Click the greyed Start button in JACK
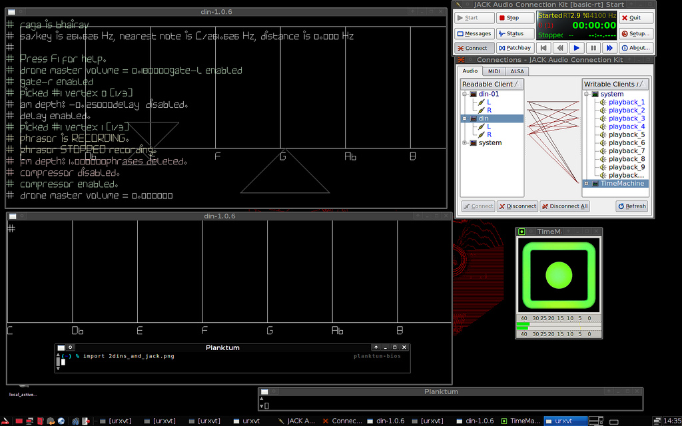This screenshot has height=426, width=682. 474,18
